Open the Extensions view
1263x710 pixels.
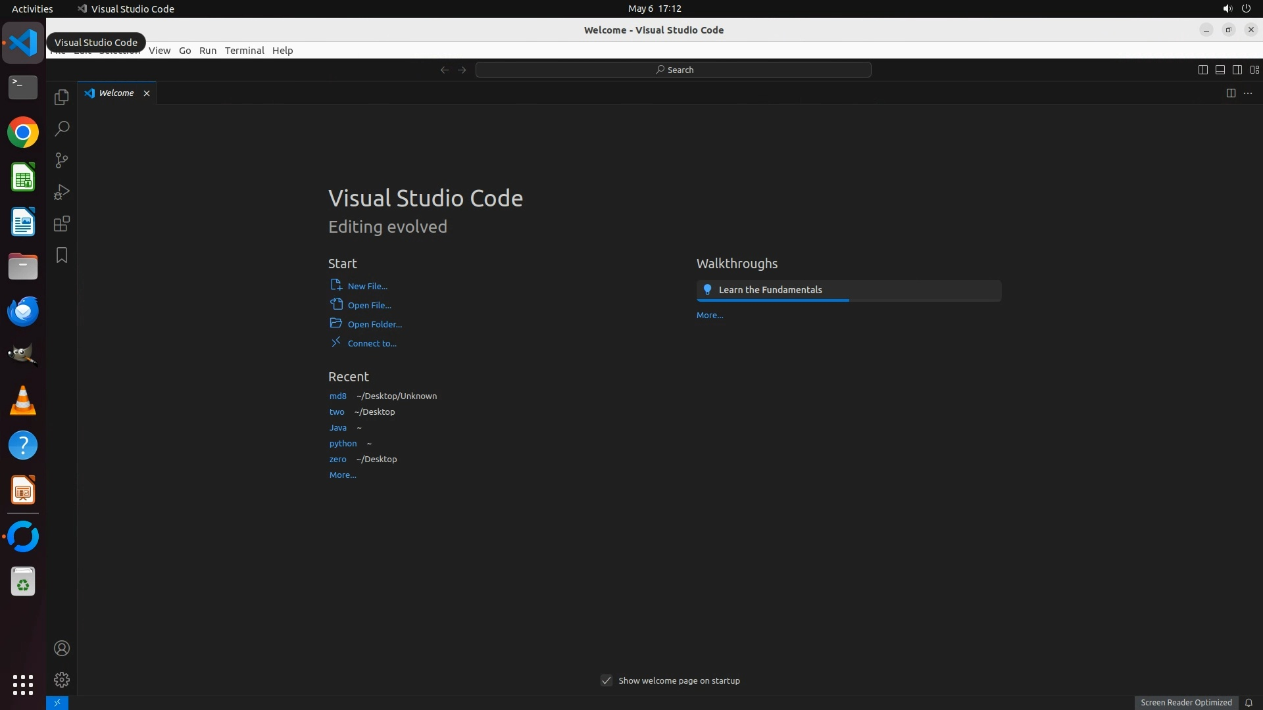(62, 224)
